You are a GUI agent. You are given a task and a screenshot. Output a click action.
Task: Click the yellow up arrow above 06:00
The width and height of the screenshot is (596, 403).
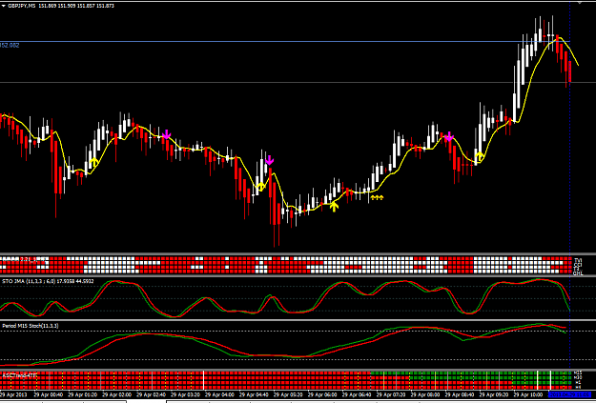pyautogui.click(x=334, y=206)
